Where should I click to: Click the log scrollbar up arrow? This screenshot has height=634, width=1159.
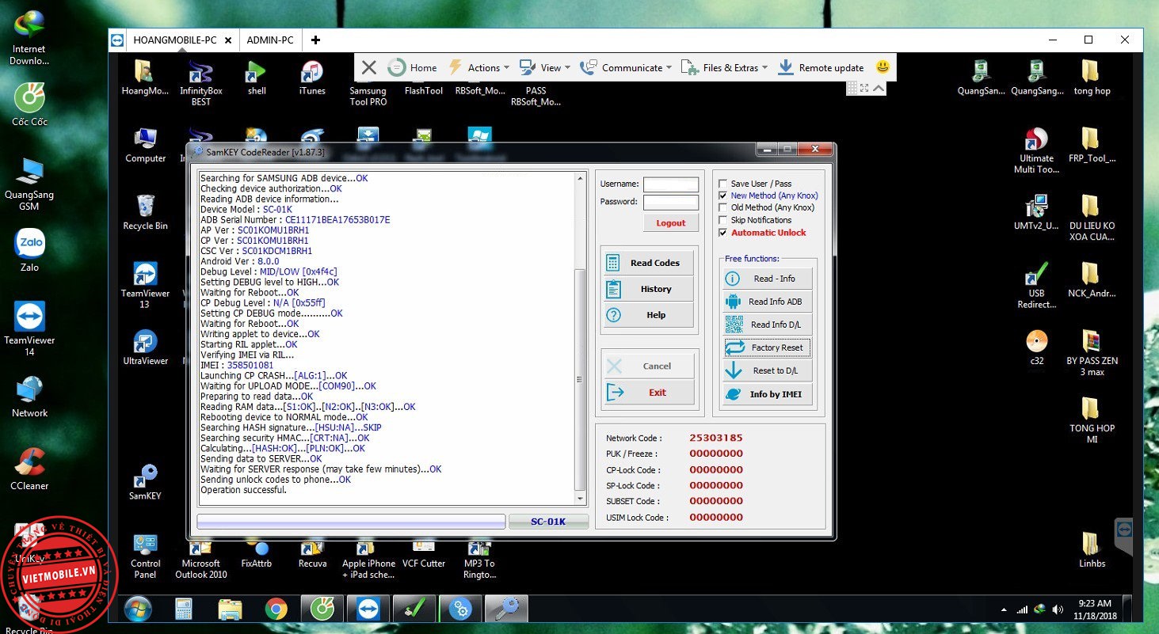coord(580,179)
